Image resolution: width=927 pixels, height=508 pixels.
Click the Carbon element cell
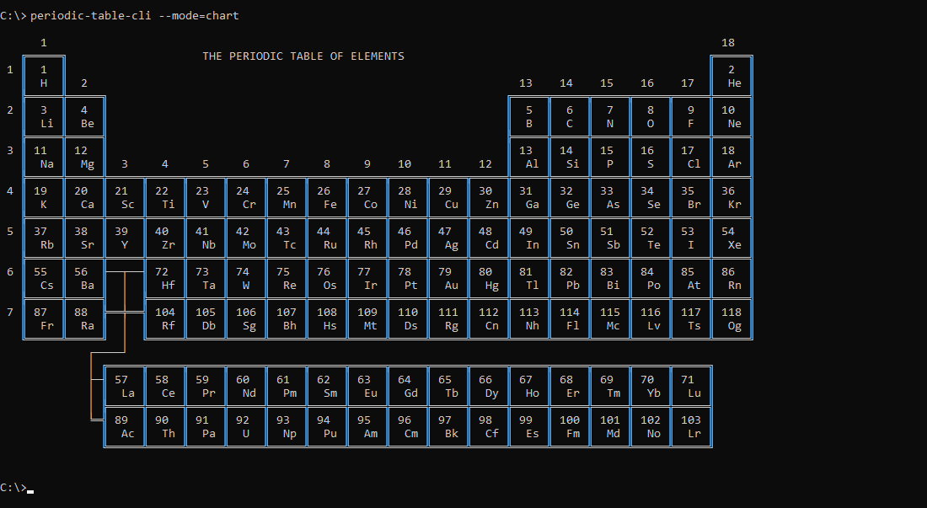click(x=570, y=116)
